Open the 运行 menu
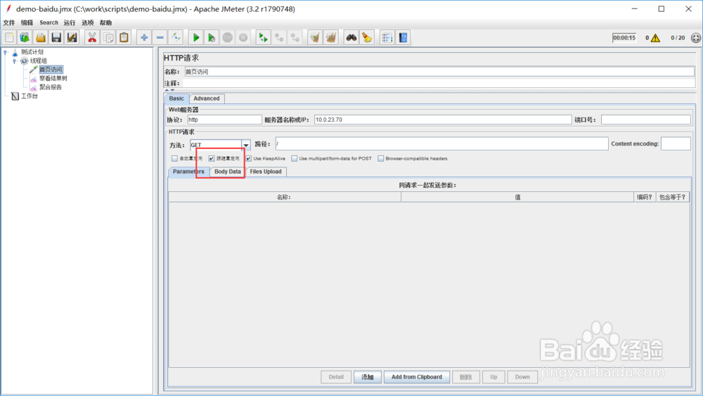 click(70, 23)
